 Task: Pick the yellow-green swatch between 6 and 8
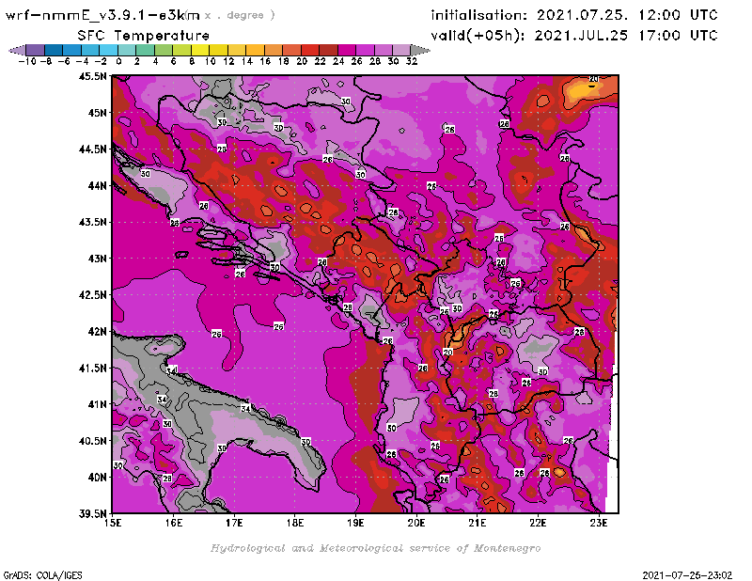tap(181, 50)
